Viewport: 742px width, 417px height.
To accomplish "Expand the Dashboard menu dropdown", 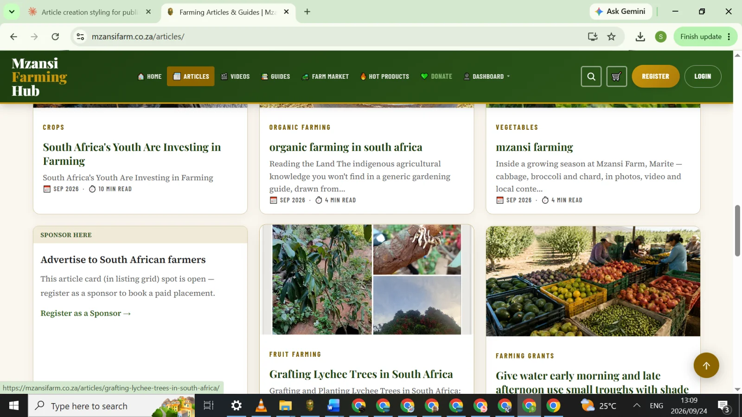I will tap(487, 76).
